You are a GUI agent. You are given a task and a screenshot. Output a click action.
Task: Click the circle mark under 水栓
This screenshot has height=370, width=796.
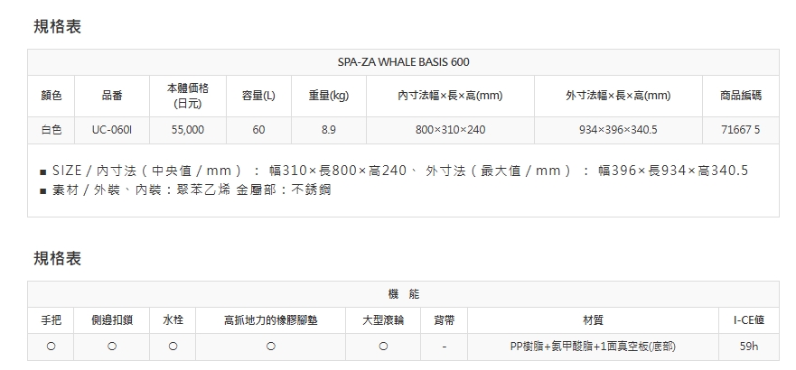tap(173, 347)
